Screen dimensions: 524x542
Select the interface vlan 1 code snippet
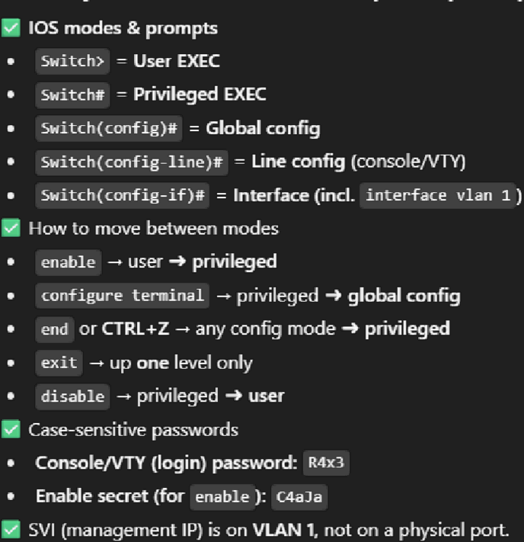pos(438,195)
